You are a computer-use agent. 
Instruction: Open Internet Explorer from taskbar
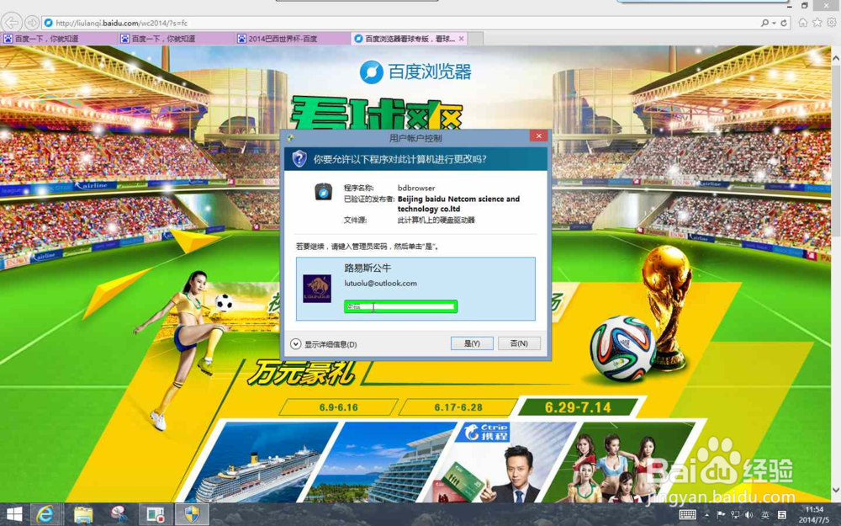tap(45, 514)
